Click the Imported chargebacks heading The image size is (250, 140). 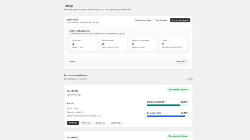point(80,31)
